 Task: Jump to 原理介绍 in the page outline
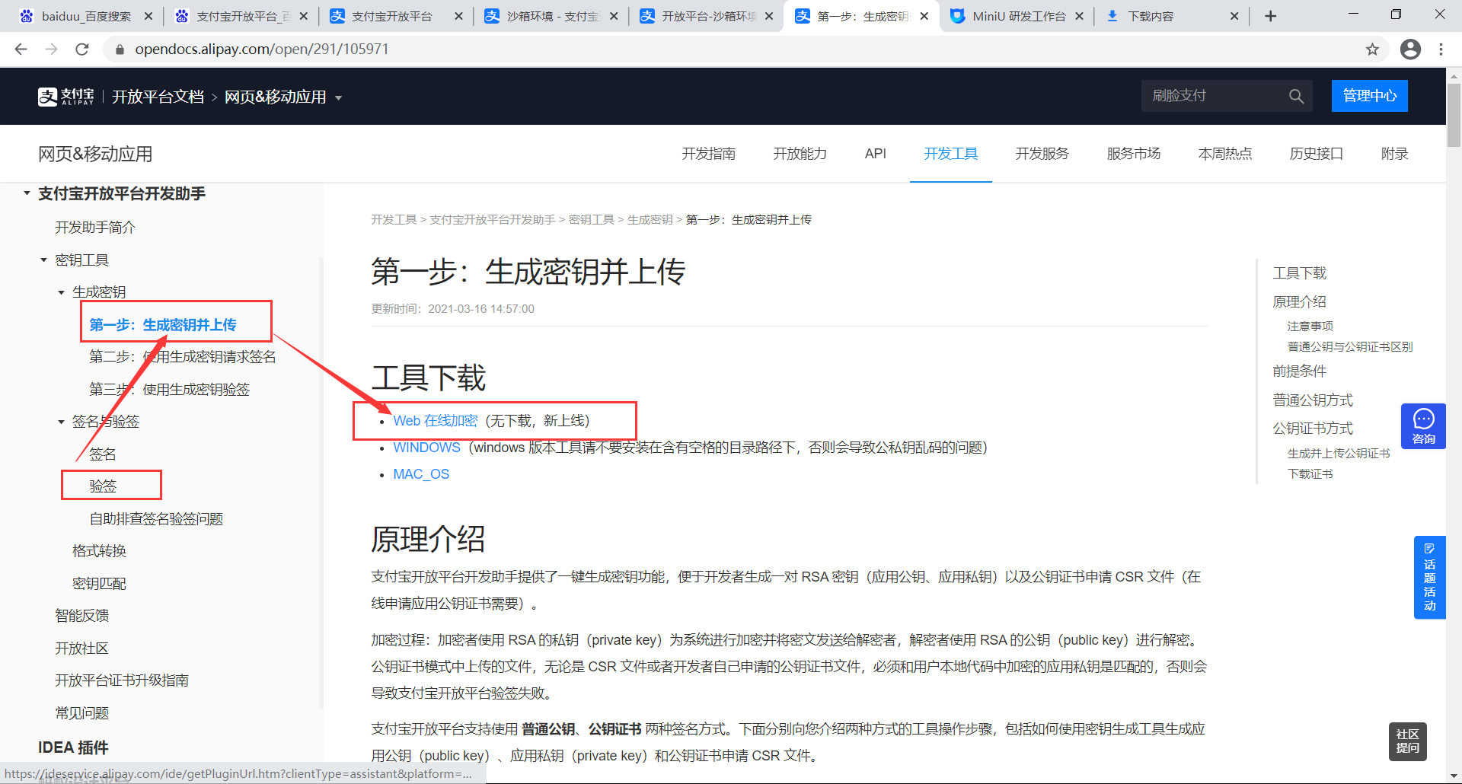(x=1299, y=302)
